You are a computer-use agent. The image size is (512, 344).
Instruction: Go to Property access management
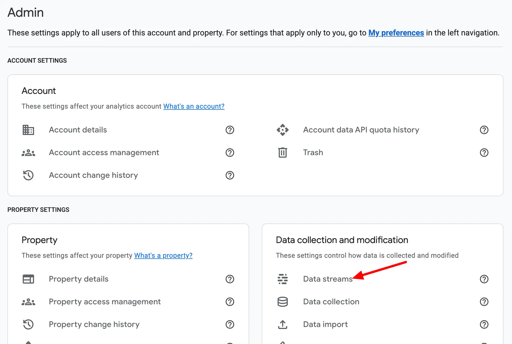[105, 302]
